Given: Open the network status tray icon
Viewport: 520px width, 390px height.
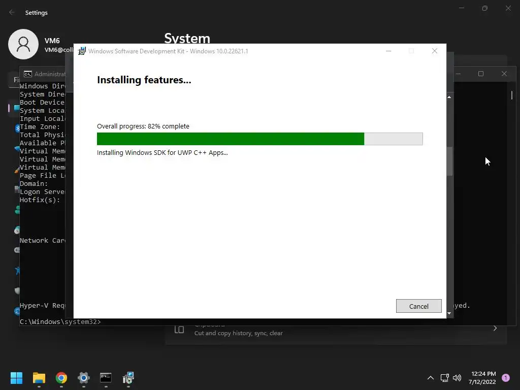Looking at the screenshot, I should (444, 378).
